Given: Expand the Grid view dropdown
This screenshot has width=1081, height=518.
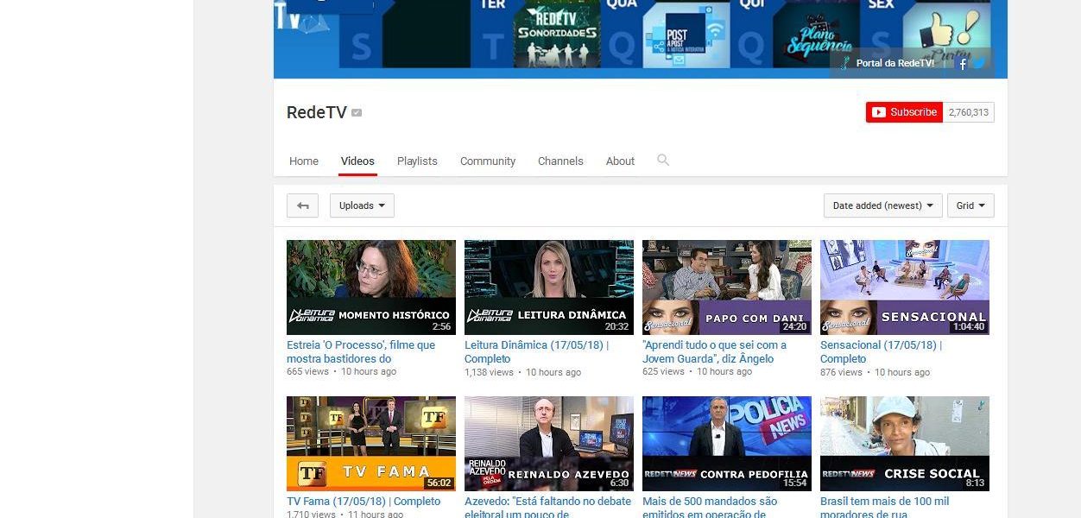Looking at the screenshot, I should click(x=970, y=205).
